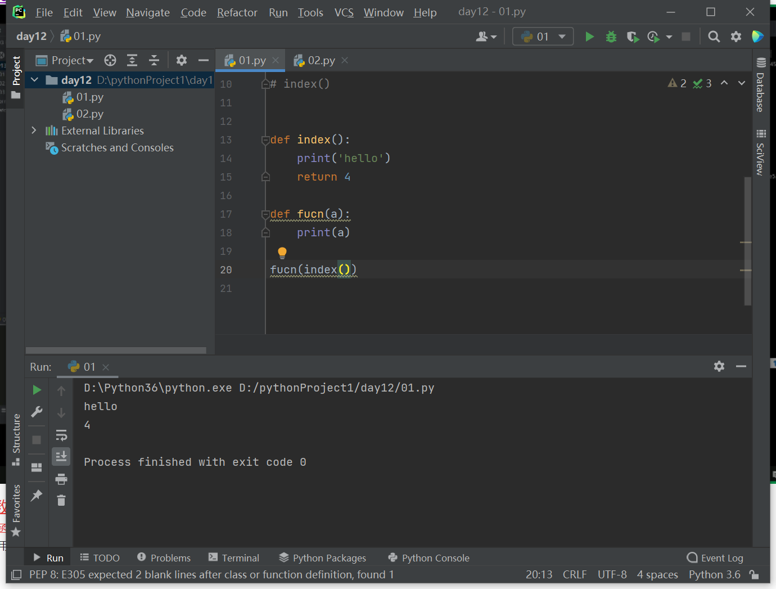
Task: Toggle pin tab in Run panel
Action: click(37, 496)
